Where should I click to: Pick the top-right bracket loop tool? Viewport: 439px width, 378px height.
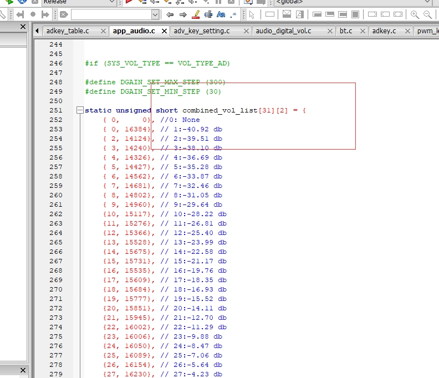330,14
